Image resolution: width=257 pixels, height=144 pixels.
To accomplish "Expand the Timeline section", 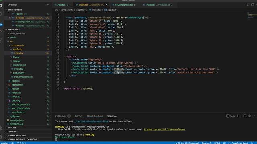I will tap(28, 132).
